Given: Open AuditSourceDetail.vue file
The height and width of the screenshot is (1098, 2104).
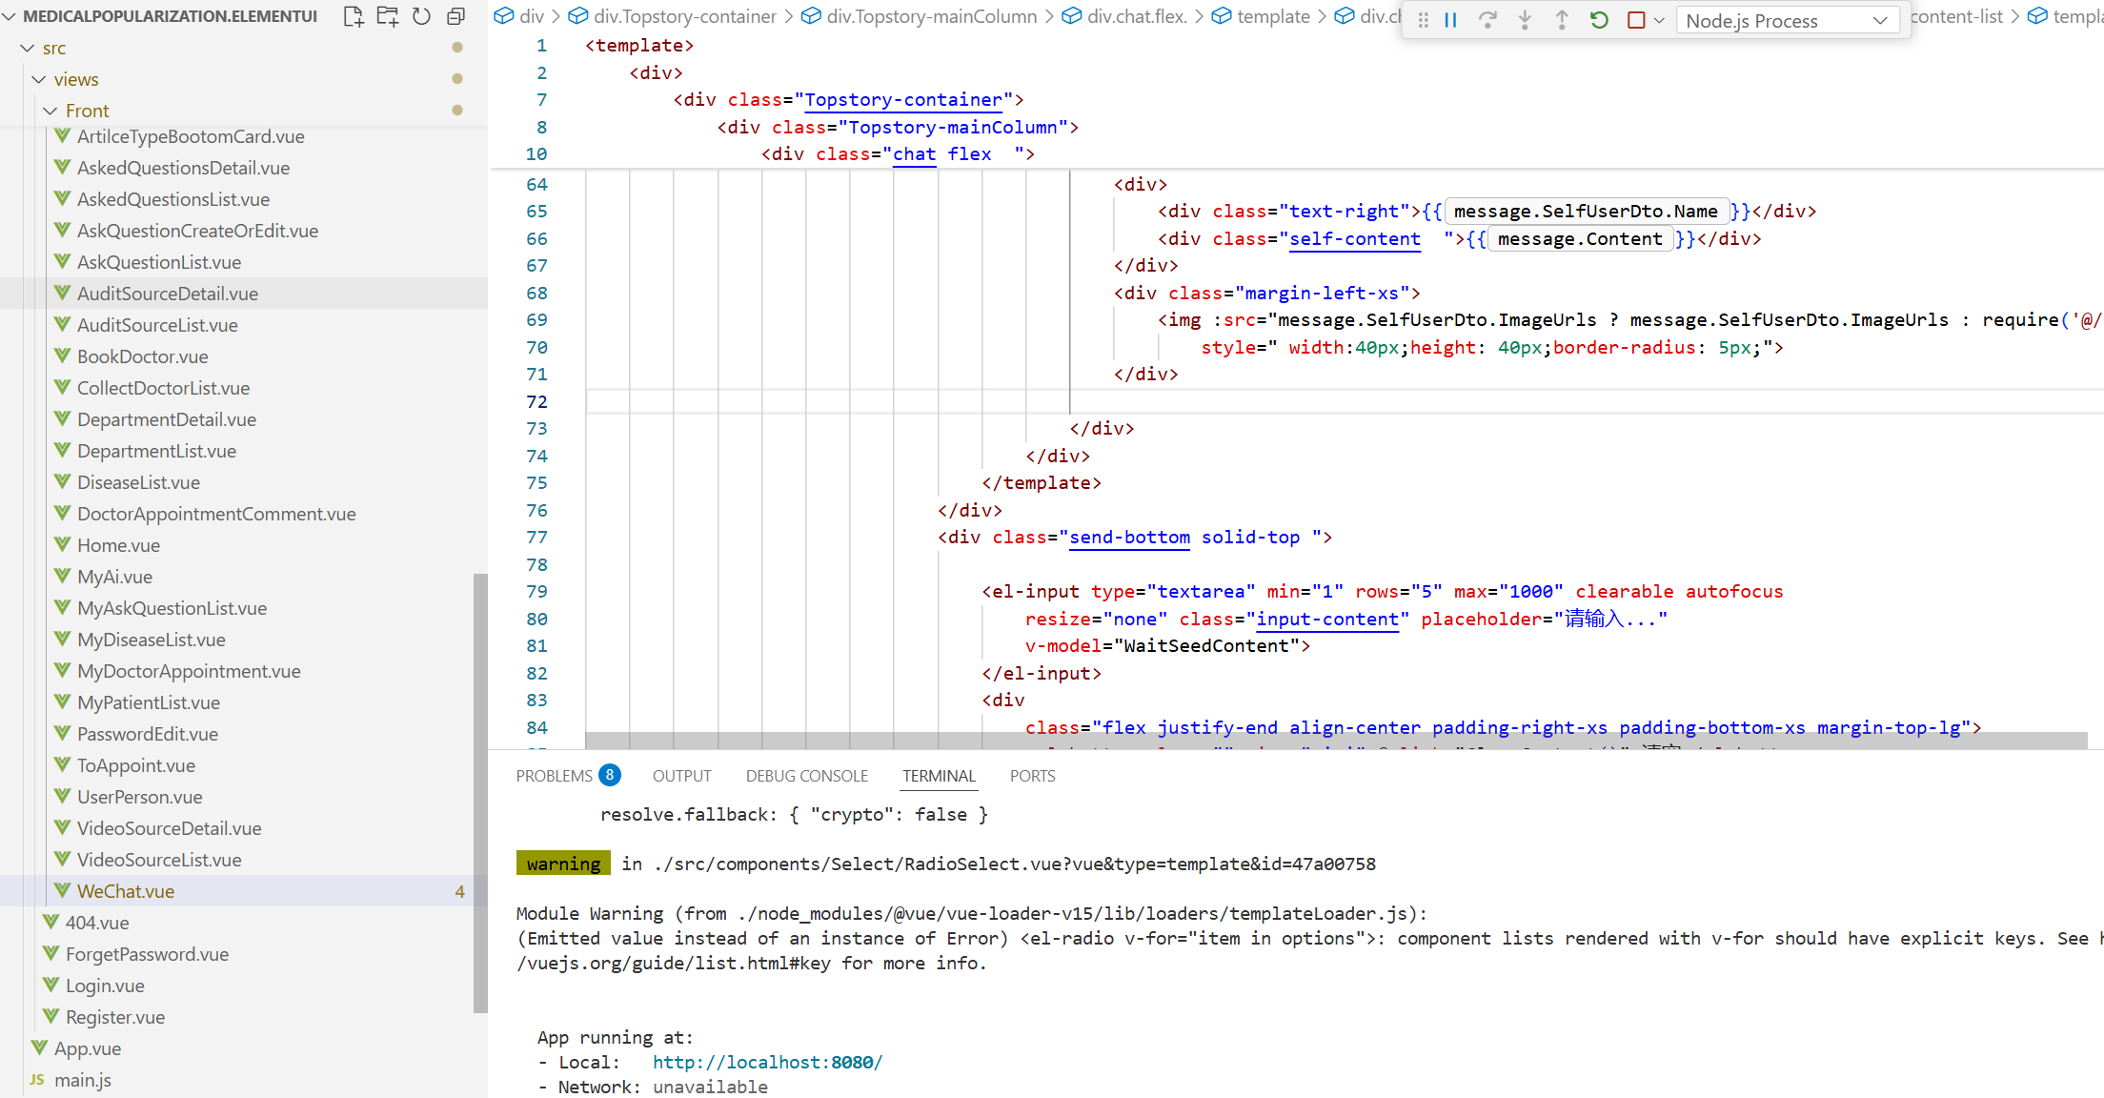Looking at the screenshot, I should (x=243, y=294).
